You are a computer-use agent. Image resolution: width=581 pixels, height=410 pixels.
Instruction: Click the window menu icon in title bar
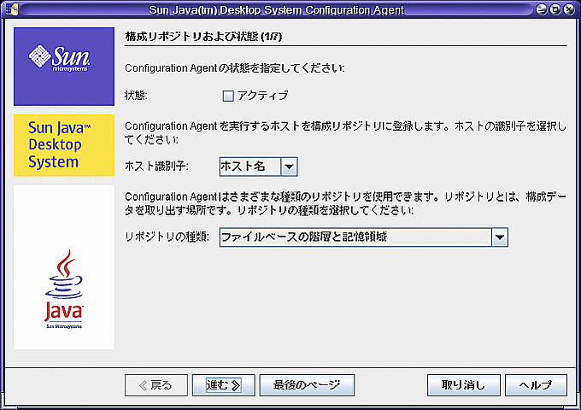pyautogui.click(x=12, y=9)
